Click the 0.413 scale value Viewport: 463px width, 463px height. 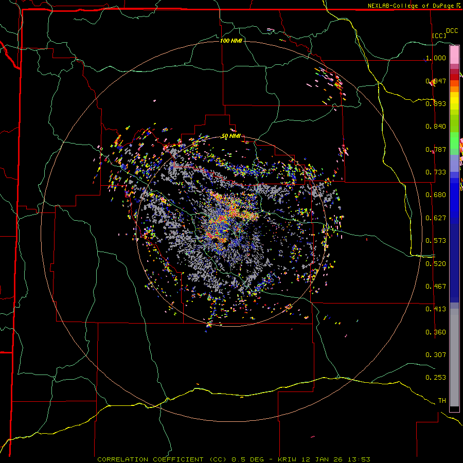coord(436,309)
